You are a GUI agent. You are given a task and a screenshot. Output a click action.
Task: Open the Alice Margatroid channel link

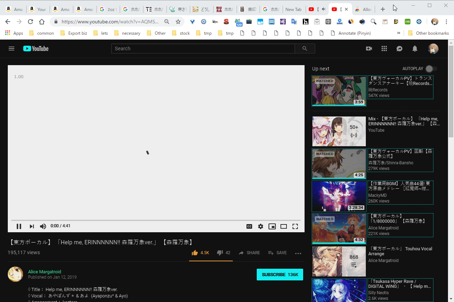click(44, 272)
